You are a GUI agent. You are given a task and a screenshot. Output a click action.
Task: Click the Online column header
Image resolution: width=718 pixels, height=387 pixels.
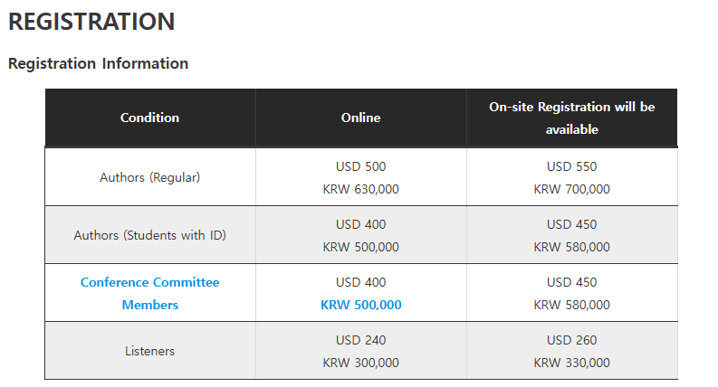coord(361,118)
